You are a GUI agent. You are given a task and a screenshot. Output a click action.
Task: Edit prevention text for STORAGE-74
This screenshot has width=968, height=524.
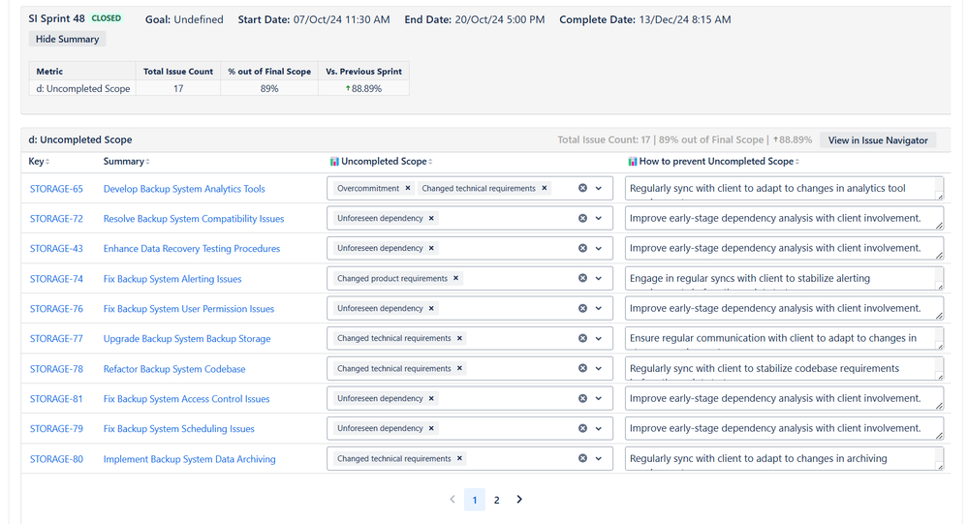[x=784, y=278]
